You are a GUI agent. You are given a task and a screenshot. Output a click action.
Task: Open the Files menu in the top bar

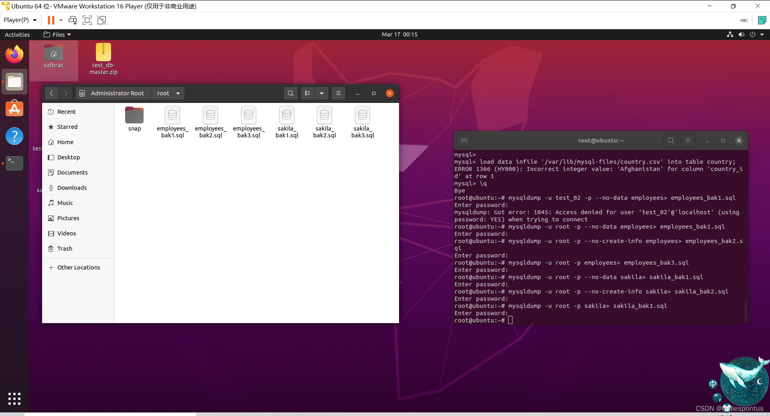click(x=57, y=34)
